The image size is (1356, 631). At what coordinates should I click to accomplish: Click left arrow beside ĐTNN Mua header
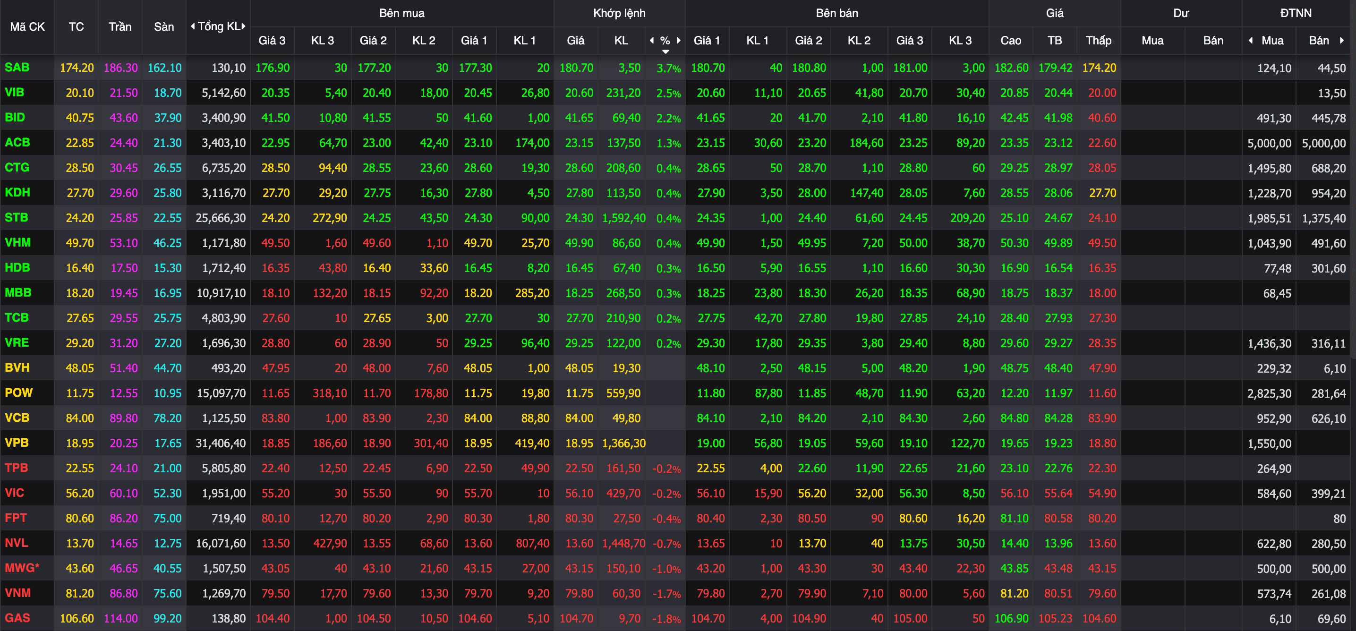pyautogui.click(x=1251, y=41)
